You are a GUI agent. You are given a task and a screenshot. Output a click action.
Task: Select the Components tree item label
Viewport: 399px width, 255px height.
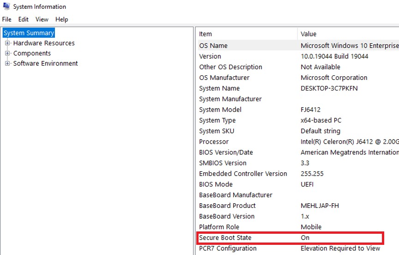(32, 53)
